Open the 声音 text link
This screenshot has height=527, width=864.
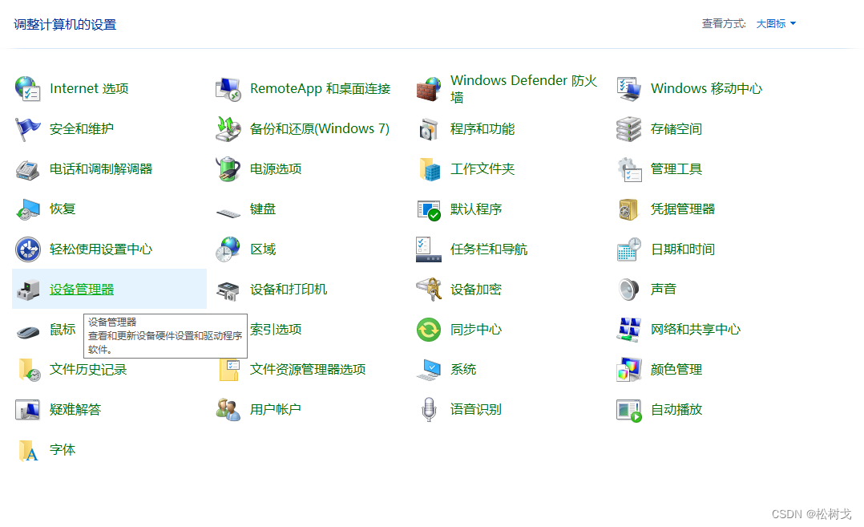[663, 290]
